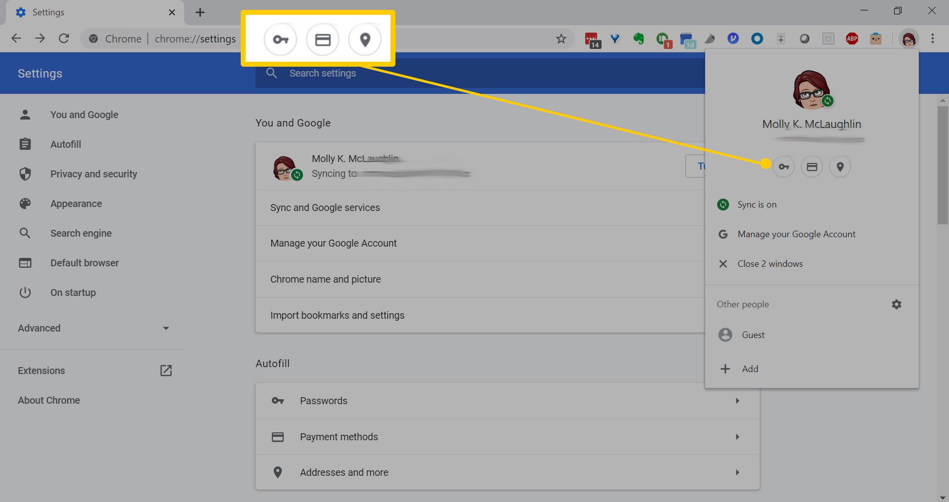Open the AdBlock Plus ABP extension
Screen dimensions: 949x502
coord(852,39)
